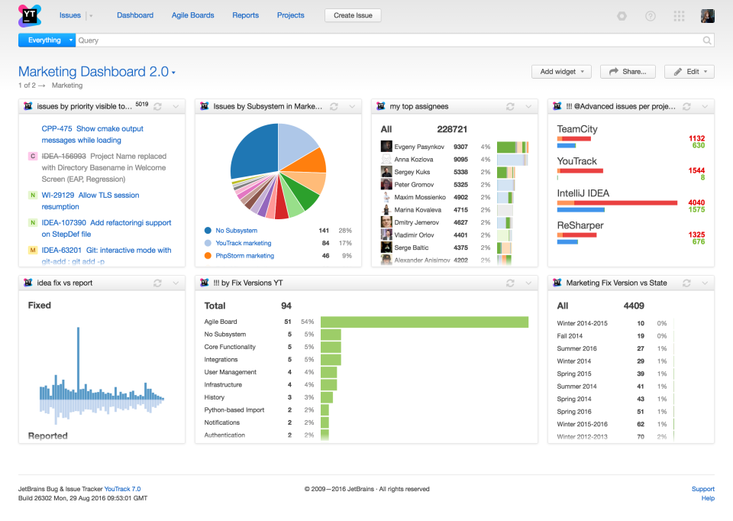Image resolution: width=733 pixels, height=521 pixels.
Task: Refresh by Fix Versions YT widget
Action: 510,283
